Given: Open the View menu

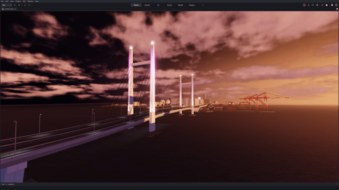Looking at the screenshot, I should [x=12, y=1].
